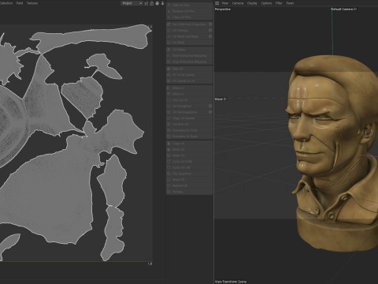This screenshot has height=284, width=378.
Task: Select Cycle UV CCW
Action: coord(190,162)
